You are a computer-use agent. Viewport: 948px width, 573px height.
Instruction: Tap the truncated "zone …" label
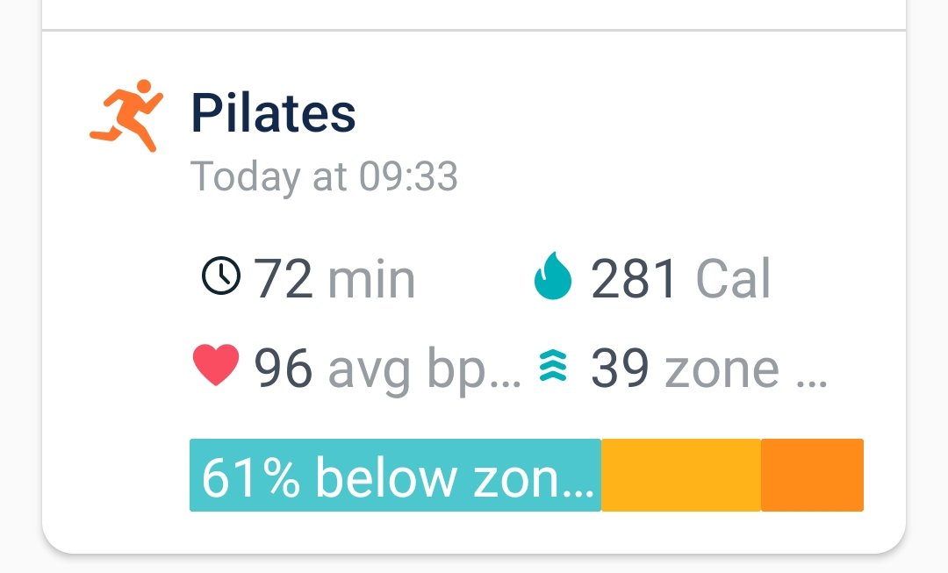click(745, 370)
